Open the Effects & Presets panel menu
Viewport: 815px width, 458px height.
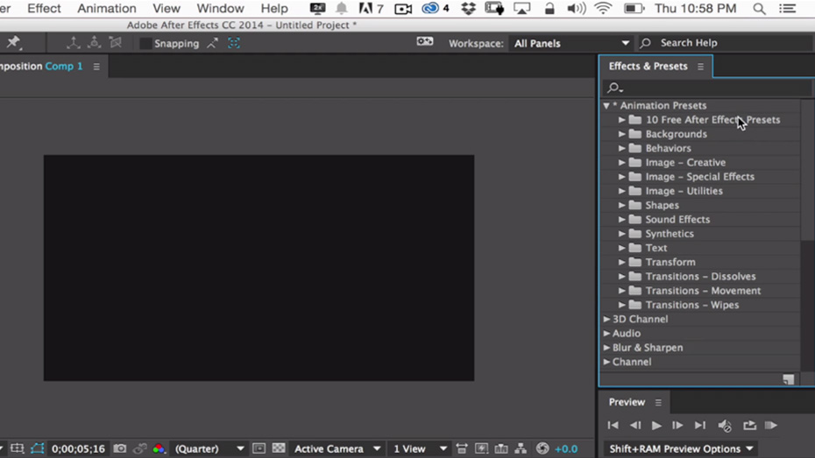(701, 67)
